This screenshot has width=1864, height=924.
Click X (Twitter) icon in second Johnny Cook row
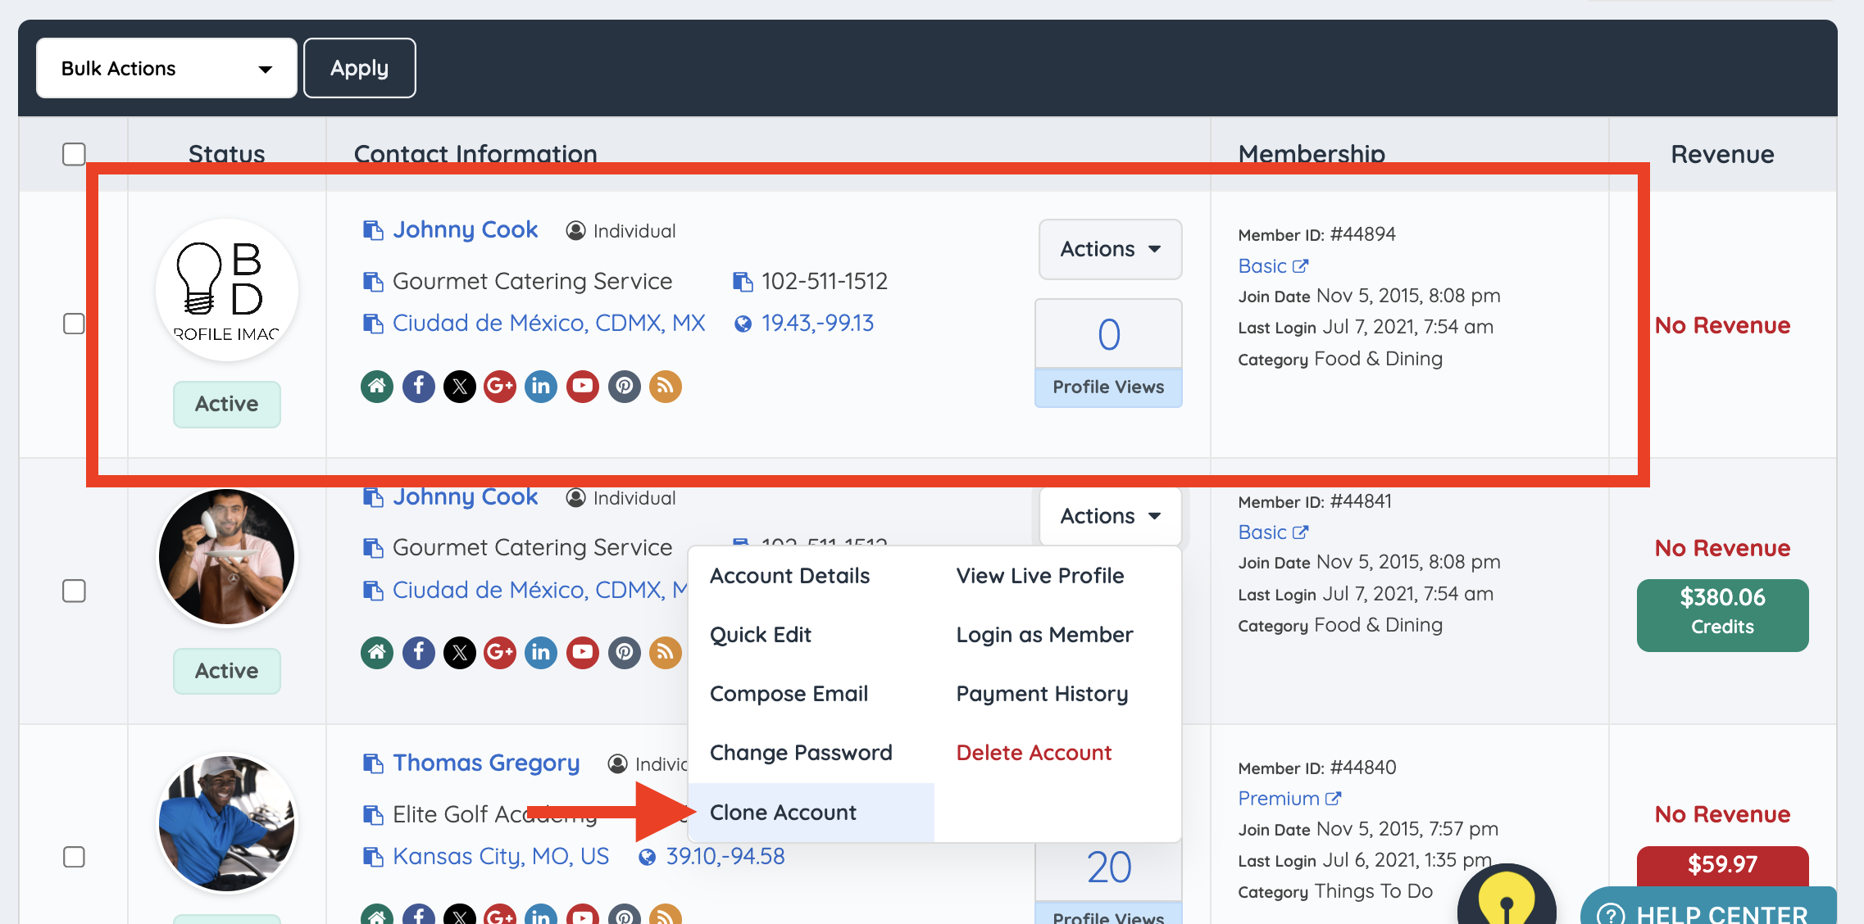click(x=459, y=653)
